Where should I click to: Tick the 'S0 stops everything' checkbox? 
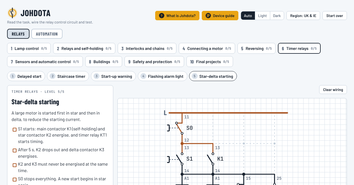[x=14, y=179]
